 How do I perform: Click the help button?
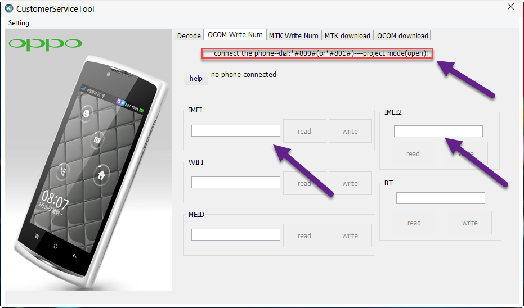196,78
